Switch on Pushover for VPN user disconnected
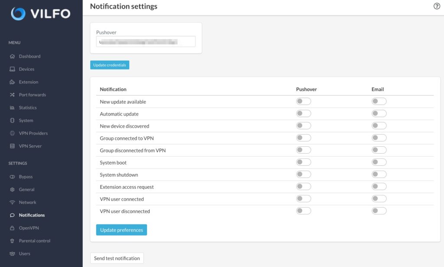Image resolution: width=444 pixels, height=267 pixels. pyautogui.click(x=304, y=211)
